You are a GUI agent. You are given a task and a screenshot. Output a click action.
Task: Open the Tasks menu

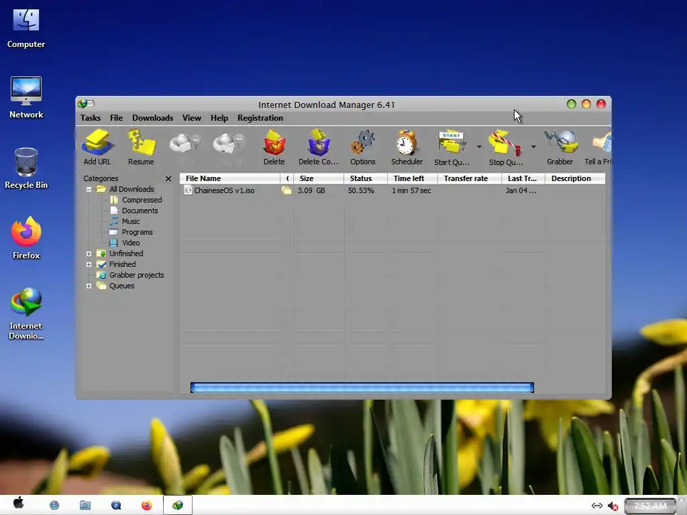[91, 118]
